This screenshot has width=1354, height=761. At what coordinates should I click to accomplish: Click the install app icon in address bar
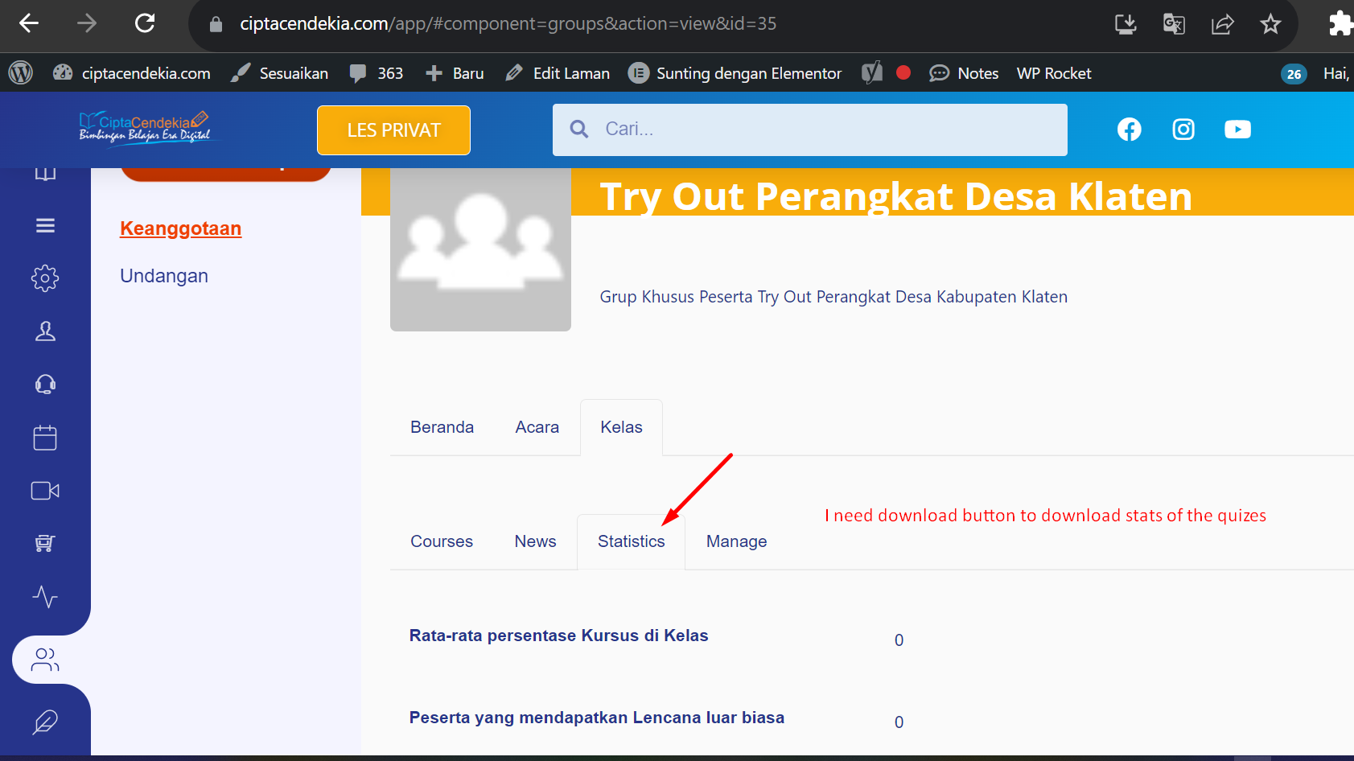click(x=1126, y=24)
